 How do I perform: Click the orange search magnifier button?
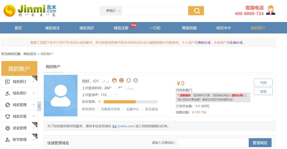(x=196, y=11)
